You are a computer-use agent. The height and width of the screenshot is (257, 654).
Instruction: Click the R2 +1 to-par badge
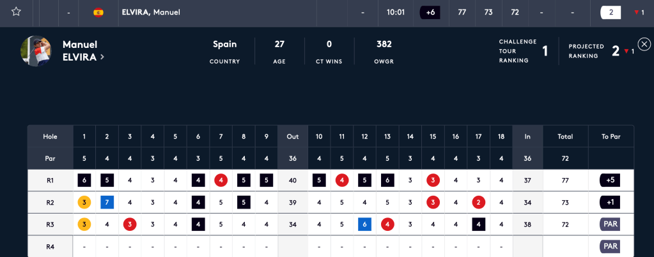610,202
